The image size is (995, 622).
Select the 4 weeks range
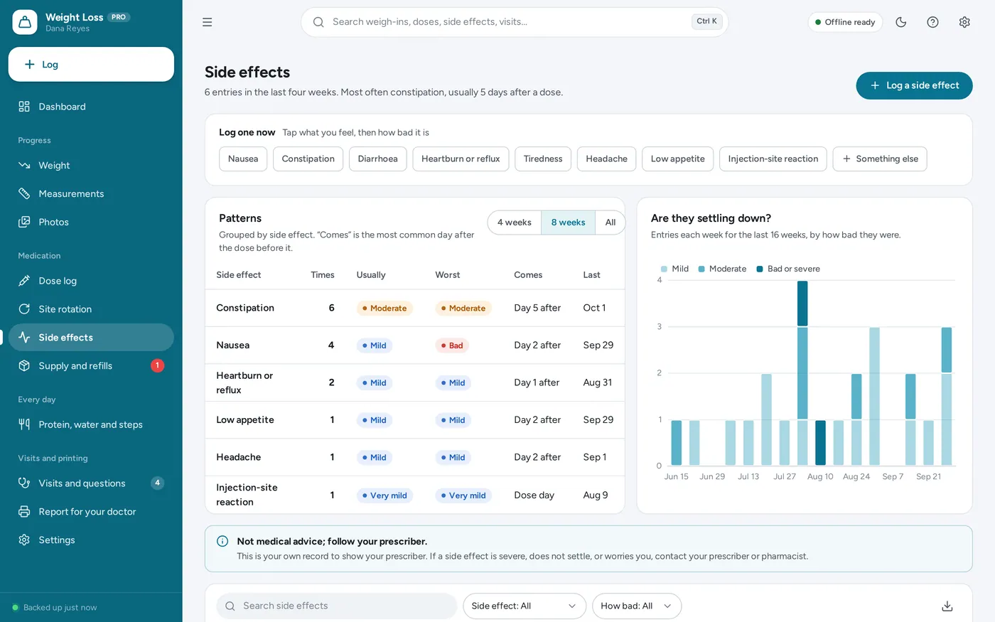tap(515, 222)
